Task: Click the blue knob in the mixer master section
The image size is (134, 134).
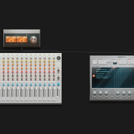Action: [58, 84]
